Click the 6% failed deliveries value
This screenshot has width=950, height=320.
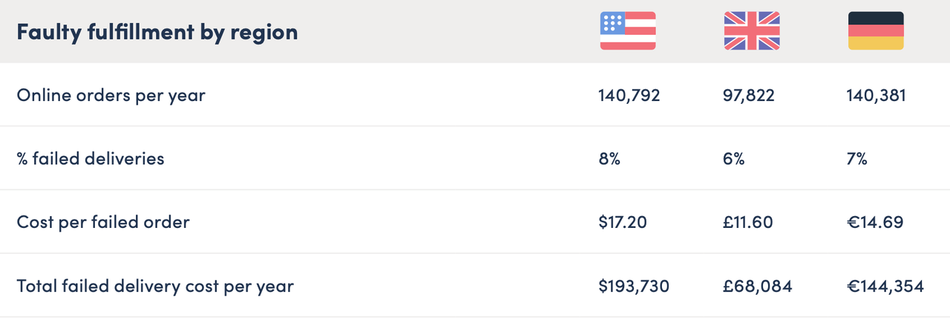pyautogui.click(x=734, y=158)
